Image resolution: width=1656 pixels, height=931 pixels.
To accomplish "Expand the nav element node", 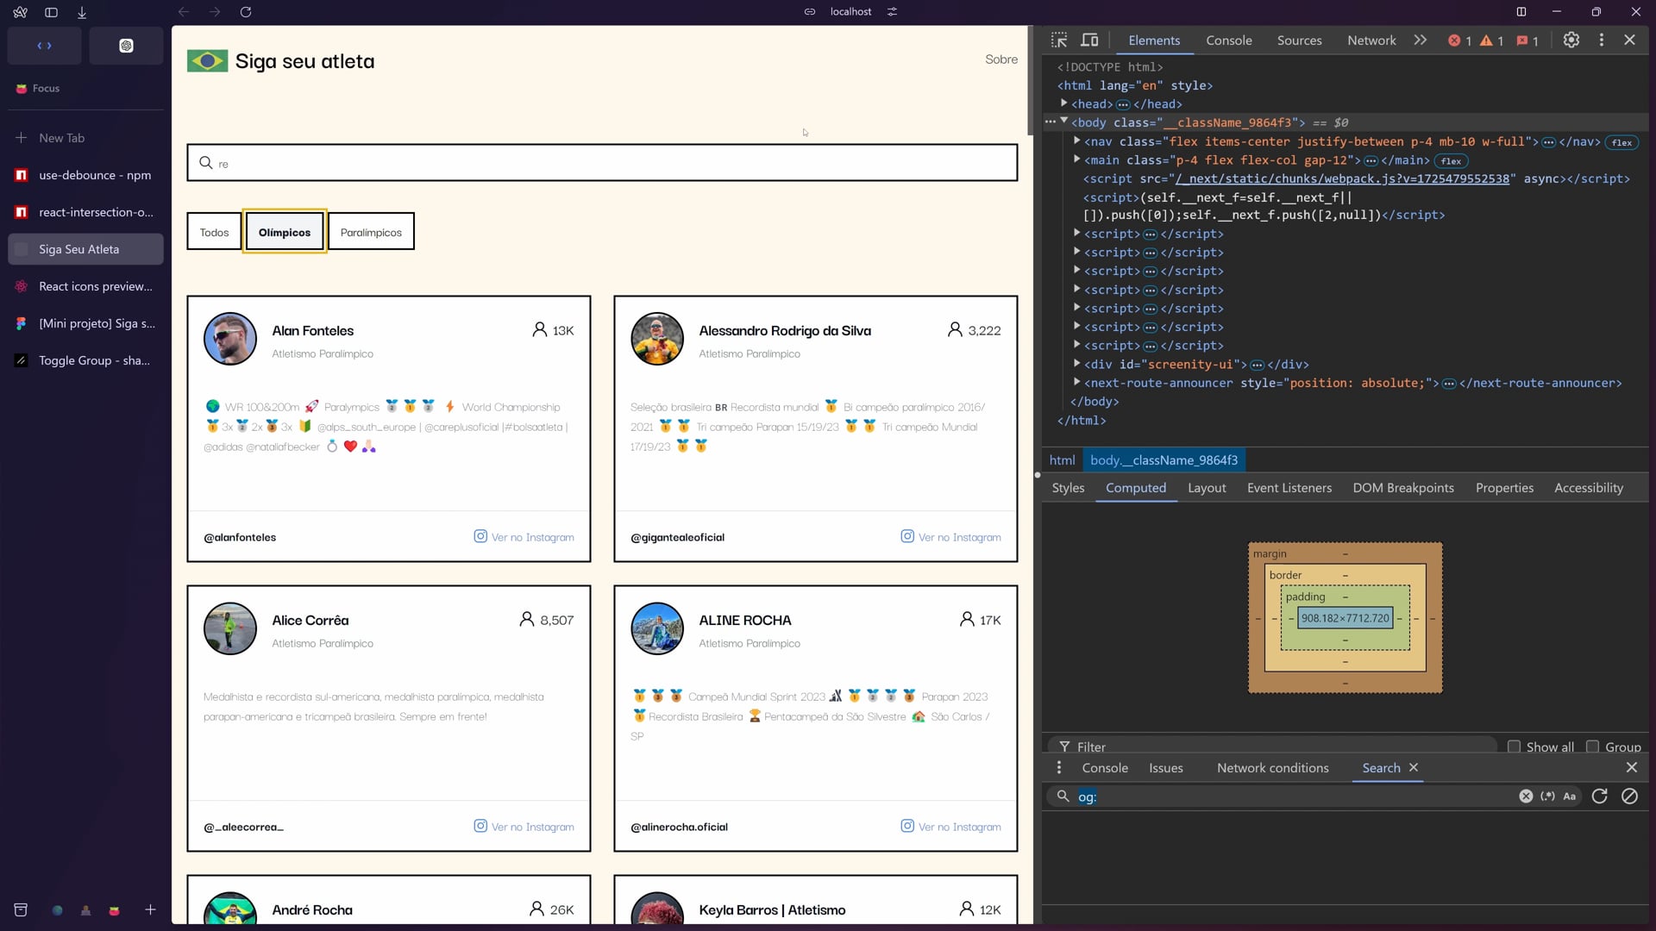I will pyautogui.click(x=1077, y=141).
